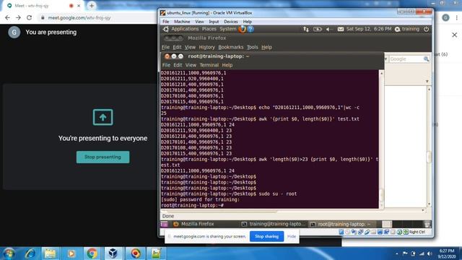
Task: Open the Firefox History menu
Action: tap(207, 47)
